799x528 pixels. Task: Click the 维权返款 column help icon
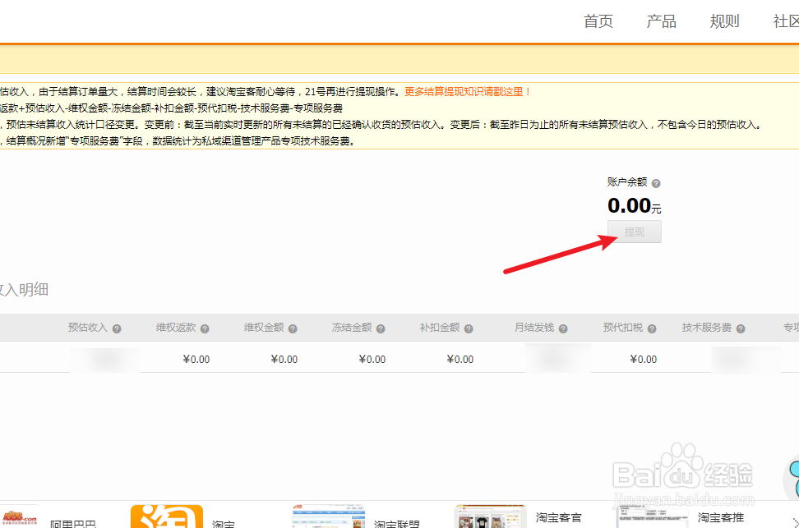click(203, 327)
